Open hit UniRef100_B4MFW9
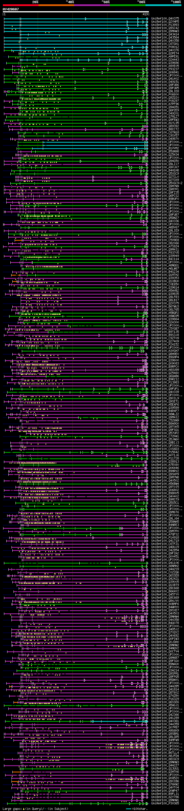This screenshot has width=184, height=811. point(165,740)
